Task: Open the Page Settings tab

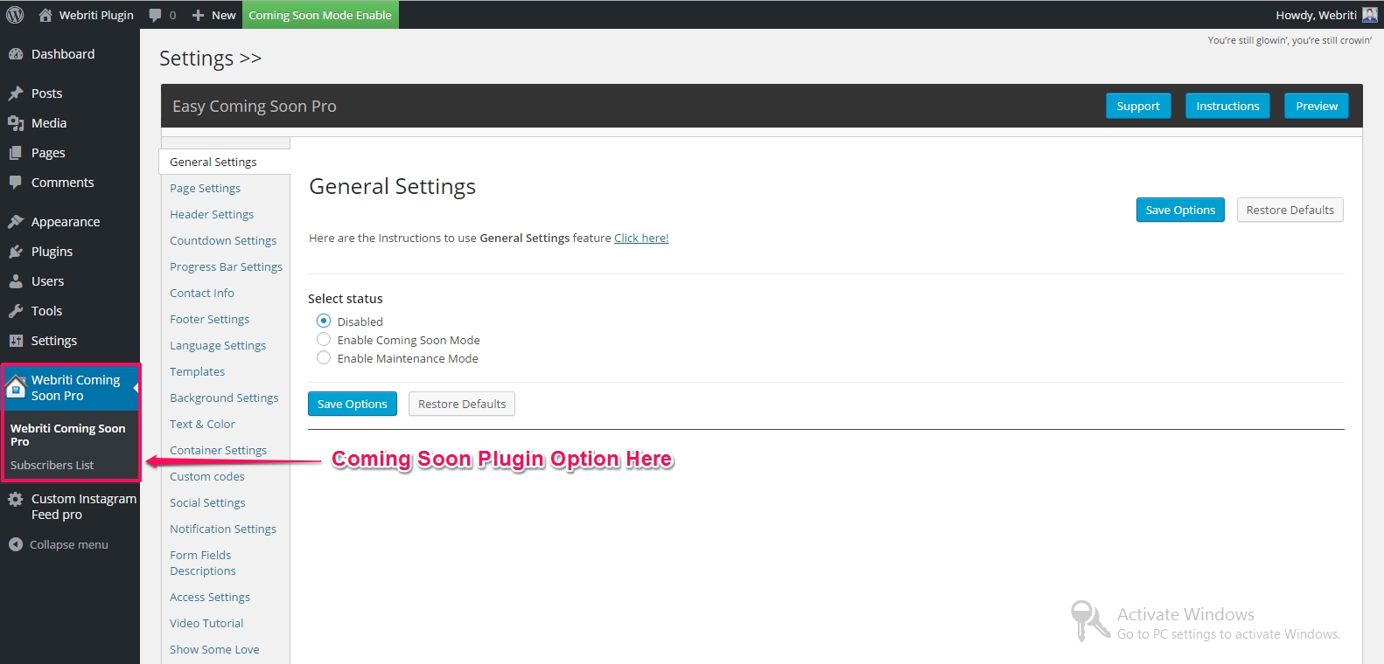Action: pos(205,188)
